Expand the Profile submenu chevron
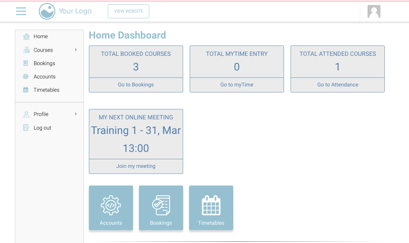The height and width of the screenshot is (243, 409). click(76, 114)
